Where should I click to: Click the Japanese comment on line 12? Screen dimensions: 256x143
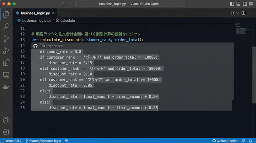click(x=86, y=34)
